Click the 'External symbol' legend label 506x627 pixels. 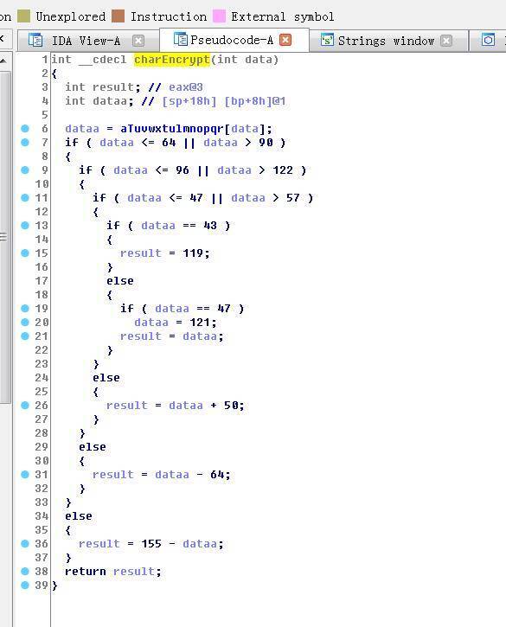pos(282,16)
